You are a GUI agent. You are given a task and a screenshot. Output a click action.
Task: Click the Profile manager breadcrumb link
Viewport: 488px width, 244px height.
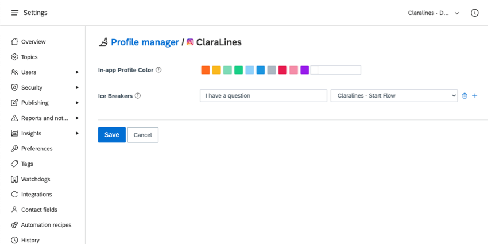pos(145,42)
